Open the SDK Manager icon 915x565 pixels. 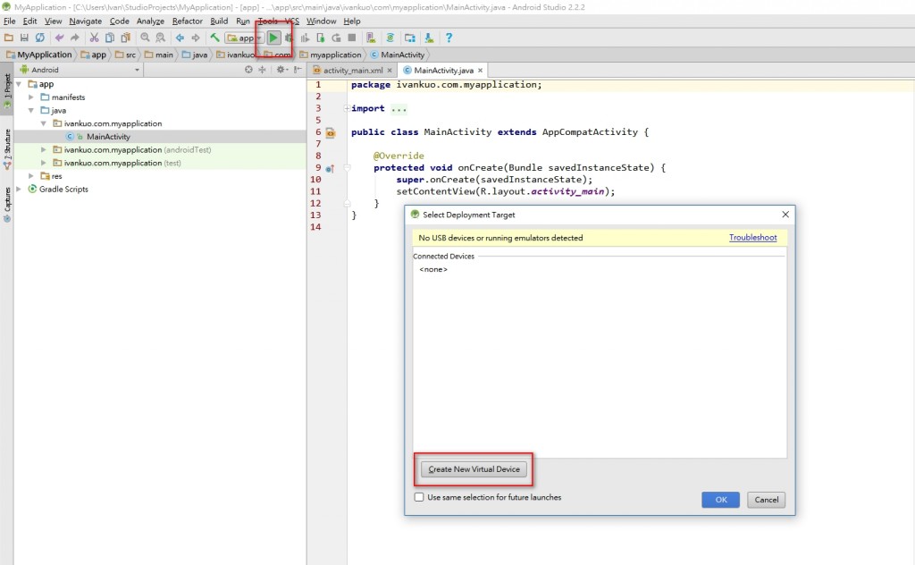pyautogui.click(x=429, y=38)
